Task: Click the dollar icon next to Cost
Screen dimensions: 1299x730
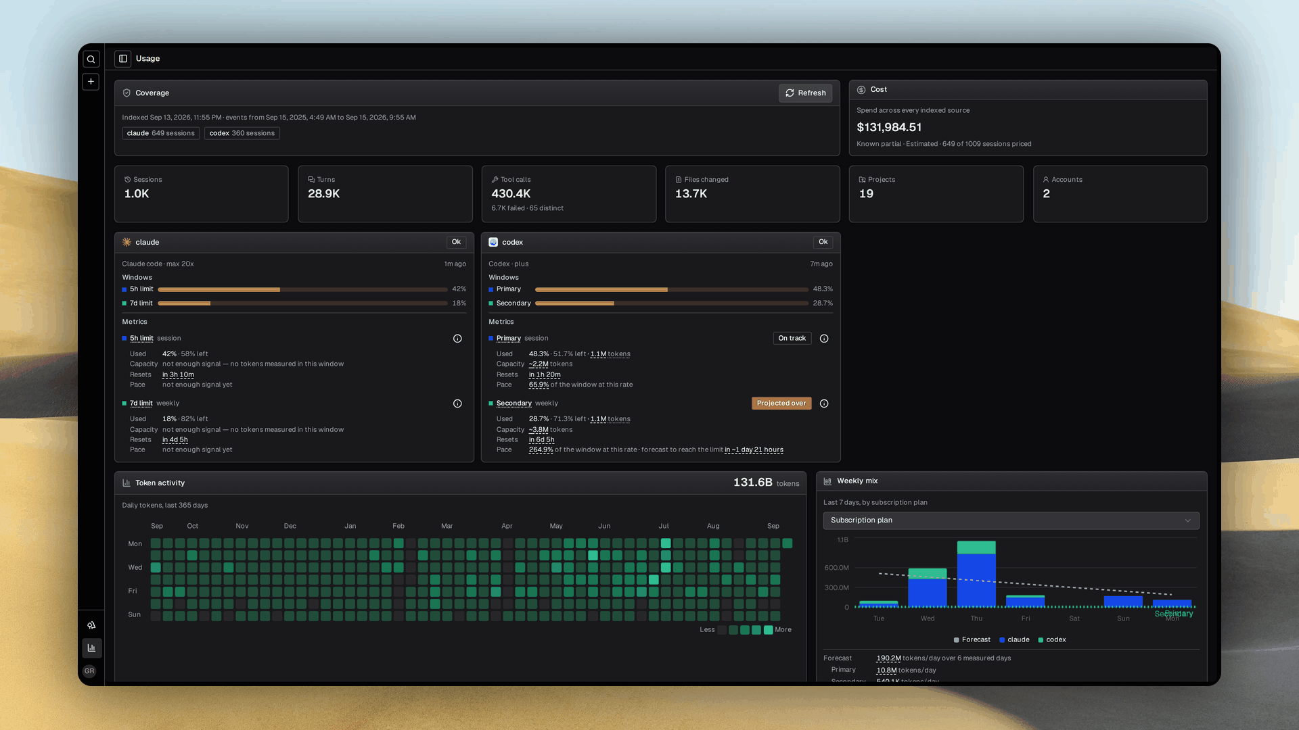Action: click(x=861, y=90)
